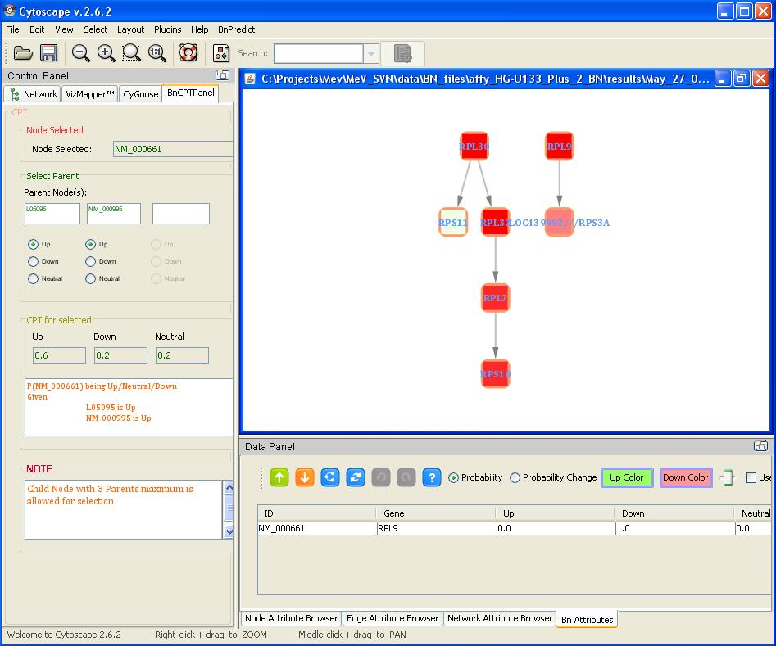Expand the Search dropdown arrow
Screen dimensions: 776x646
coord(371,53)
